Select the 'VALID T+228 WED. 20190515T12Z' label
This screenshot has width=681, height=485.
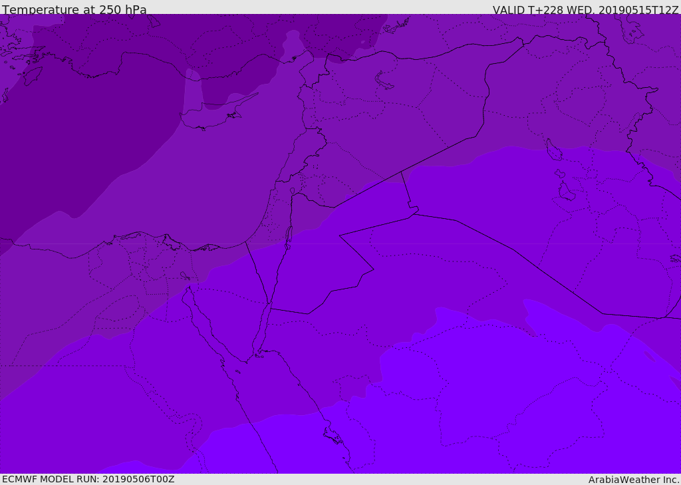coord(585,9)
